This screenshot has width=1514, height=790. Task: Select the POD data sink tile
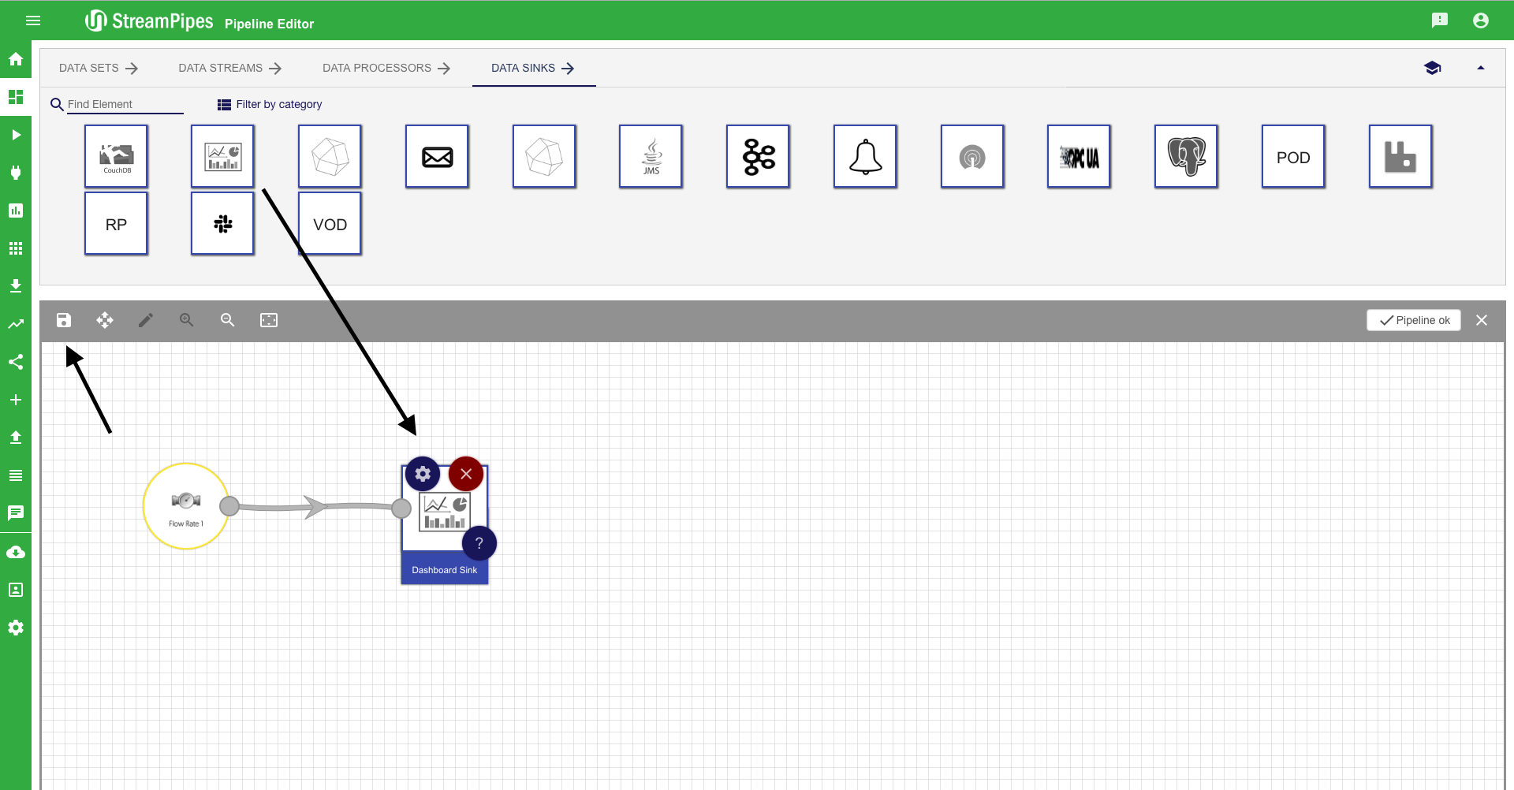[1293, 156]
